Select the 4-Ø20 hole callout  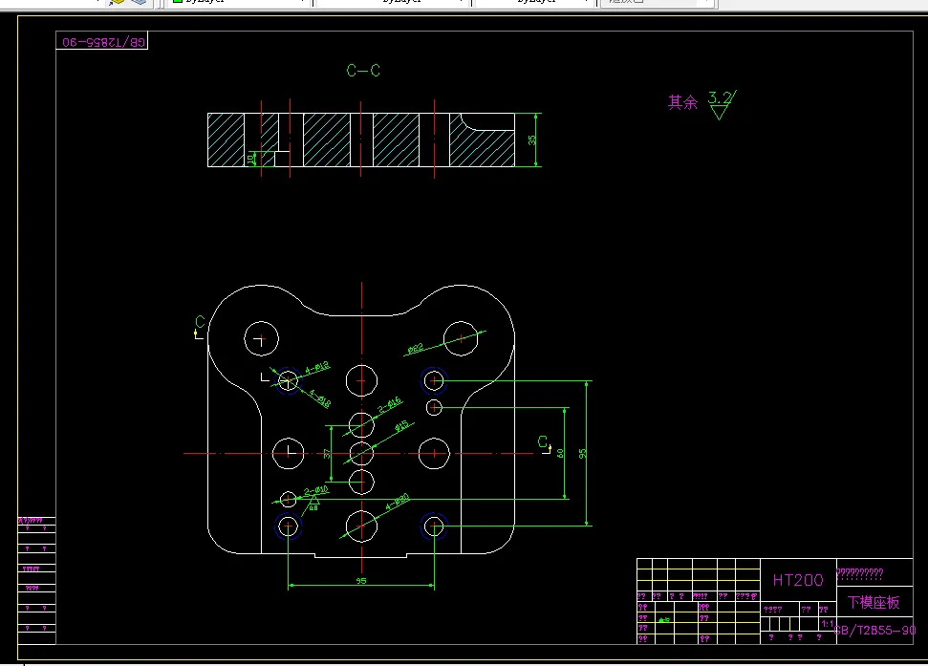coord(398,503)
